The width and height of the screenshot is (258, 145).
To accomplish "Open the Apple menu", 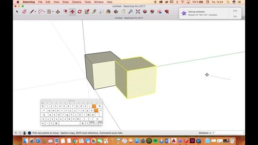I will coord(18,2).
